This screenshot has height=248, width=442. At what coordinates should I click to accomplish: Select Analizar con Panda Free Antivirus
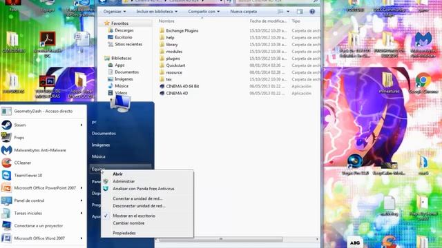point(147,189)
